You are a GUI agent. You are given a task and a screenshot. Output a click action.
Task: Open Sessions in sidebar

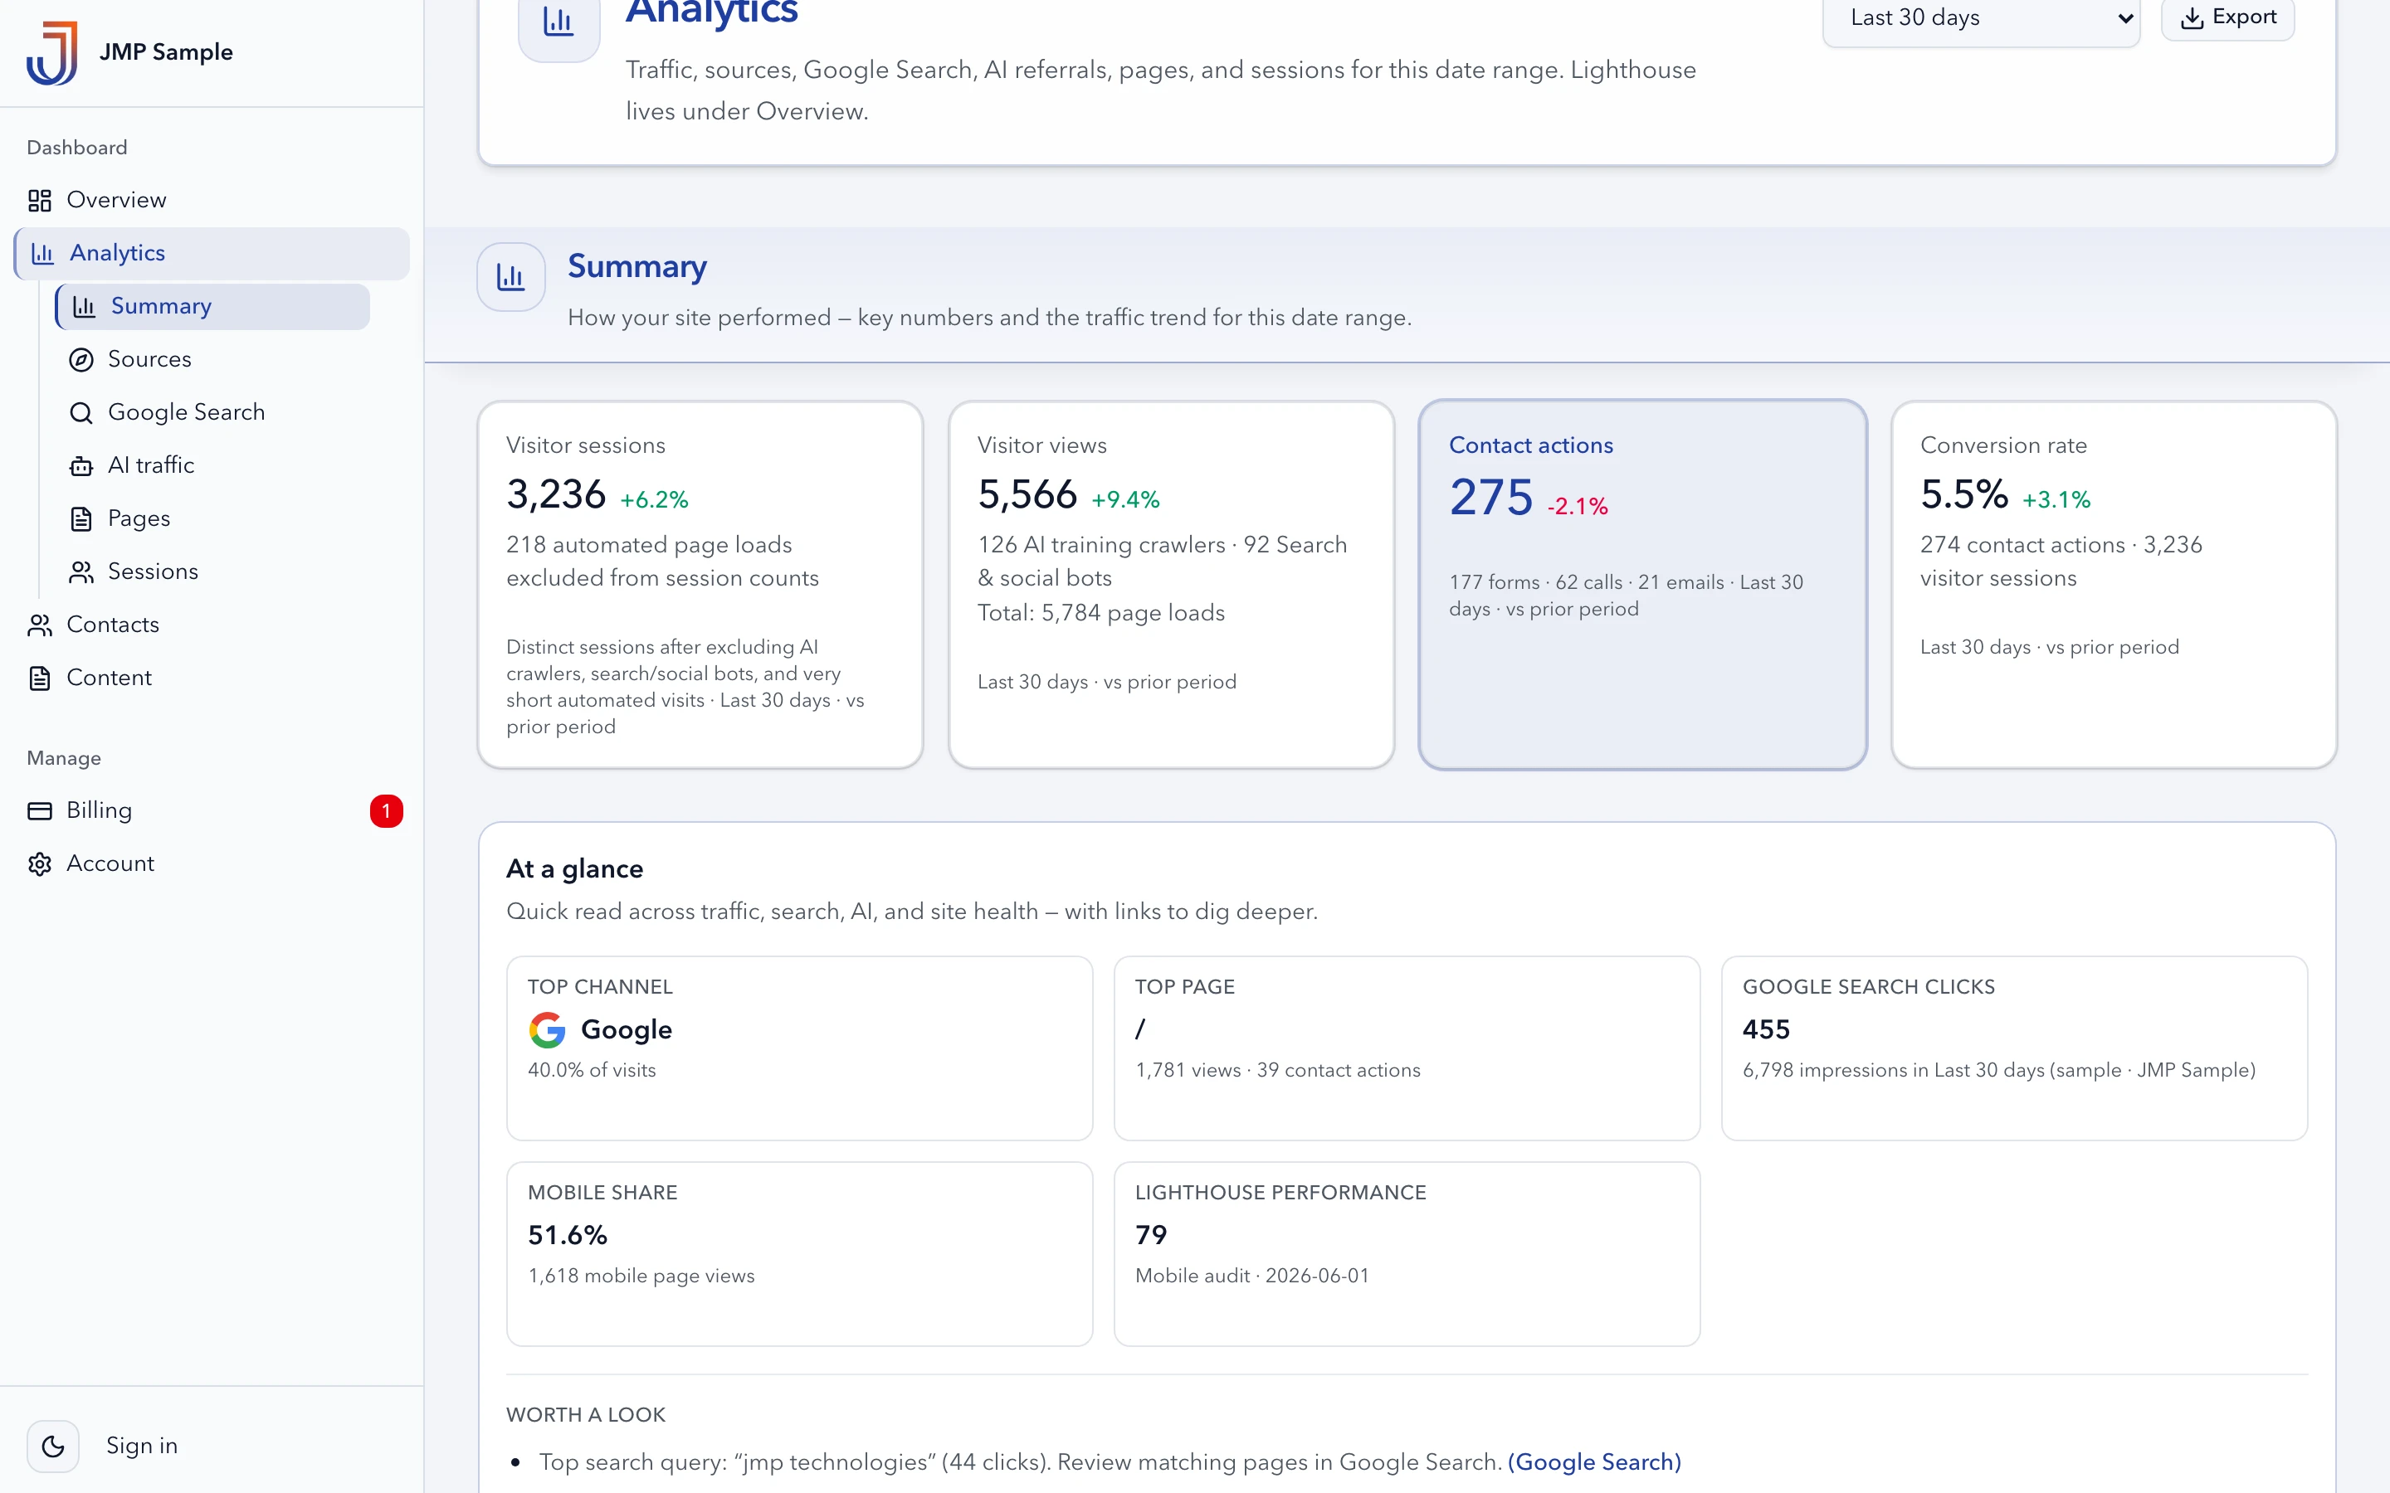pos(212,571)
